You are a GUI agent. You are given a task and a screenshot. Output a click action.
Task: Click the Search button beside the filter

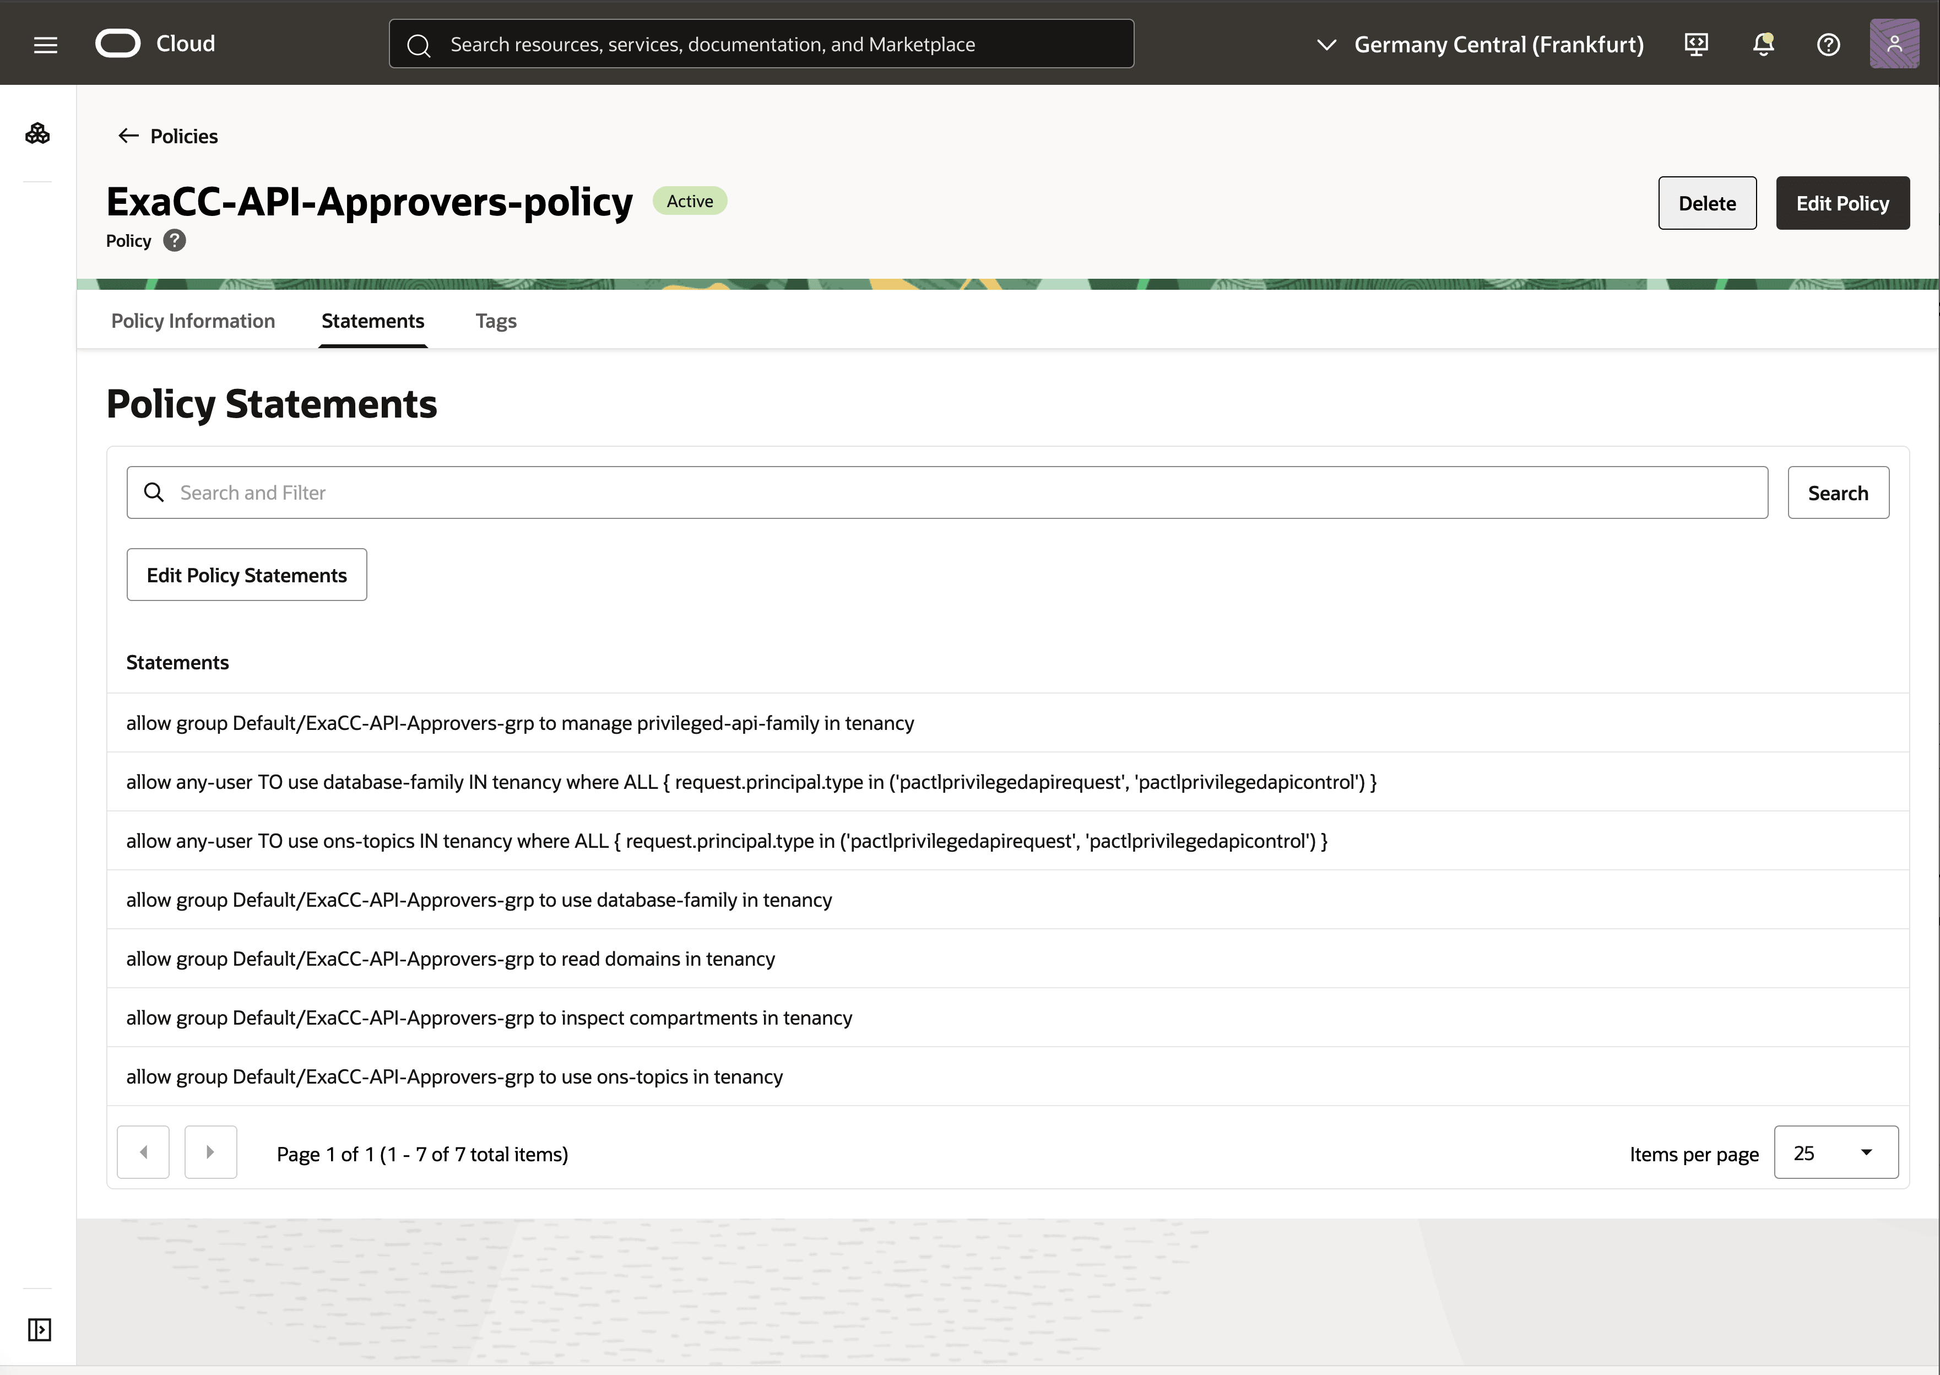(1838, 492)
